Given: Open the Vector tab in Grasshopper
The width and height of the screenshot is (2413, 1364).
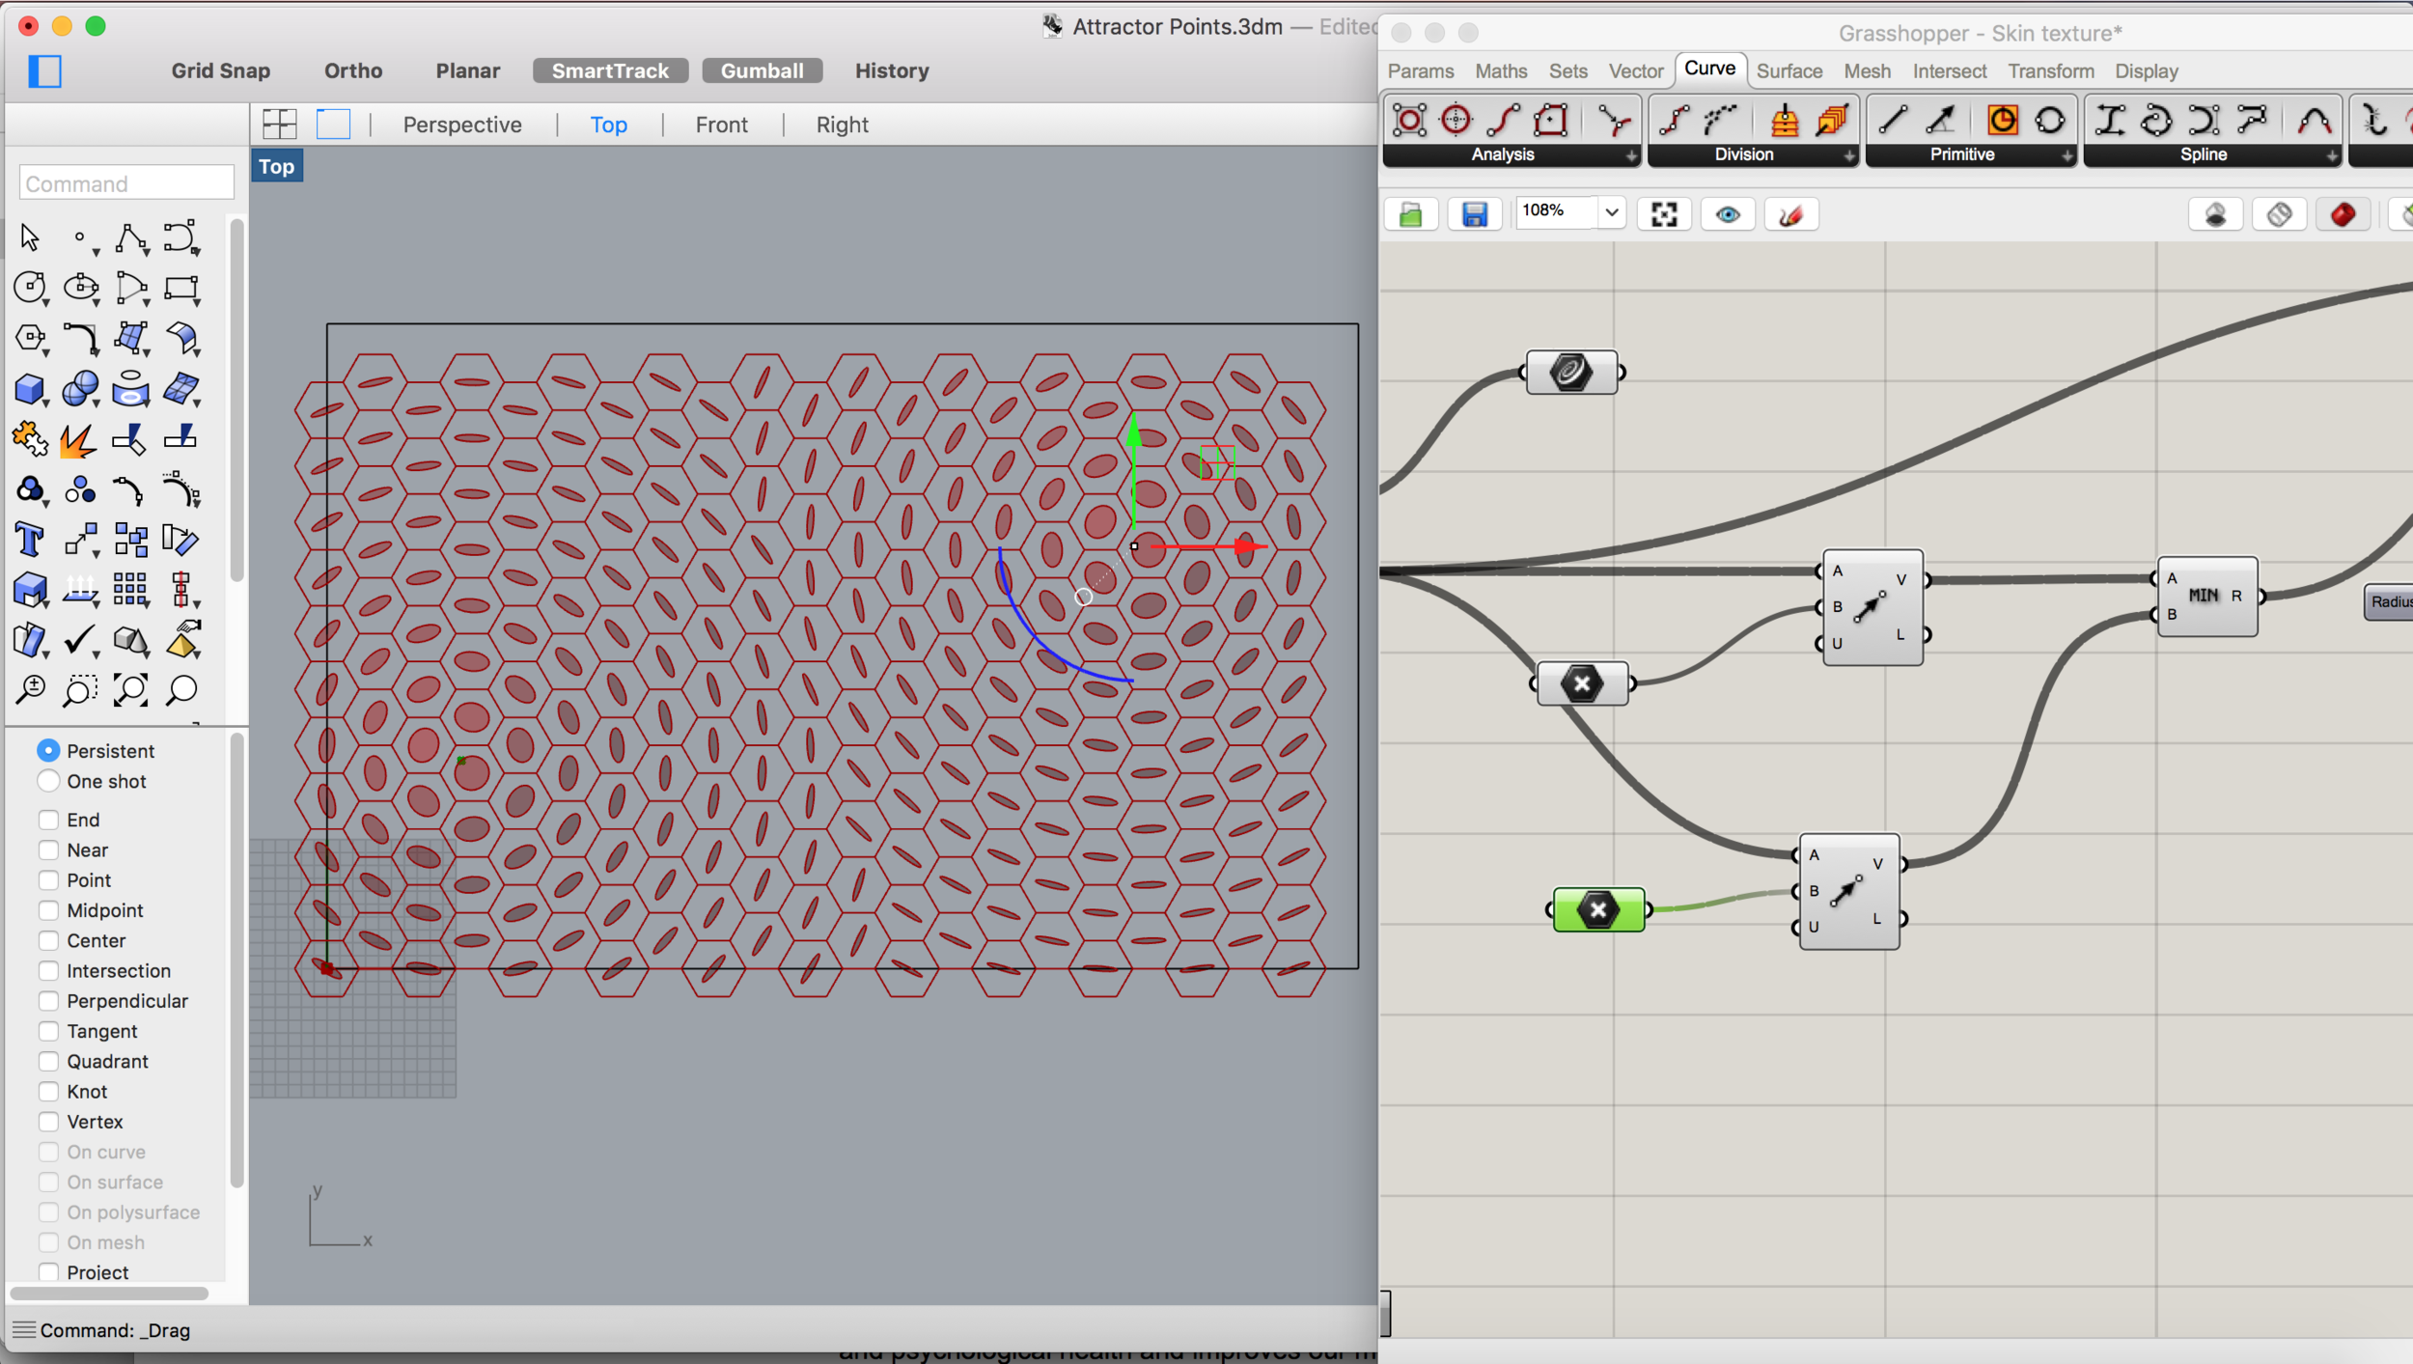Looking at the screenshot, I should [1636, 71].
